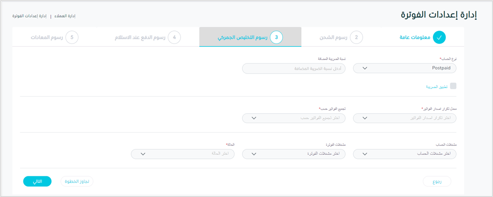The height and width of the screenshot is (197, 493).
Task: Click the chevron in مشغلات الفوترة field
Action: [254, 154]
